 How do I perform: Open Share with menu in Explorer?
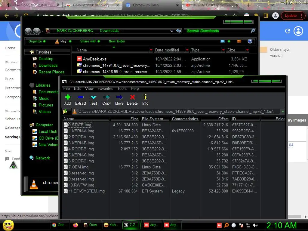tap(90, 41)
